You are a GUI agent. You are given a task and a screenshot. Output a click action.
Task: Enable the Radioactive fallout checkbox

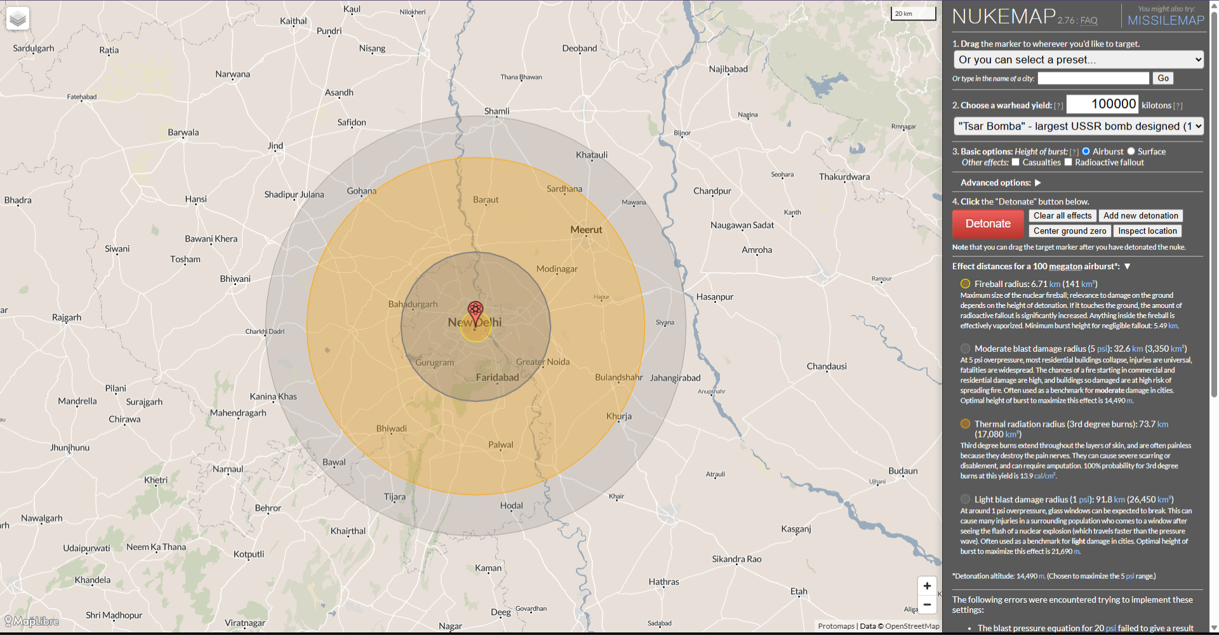pos(1068,162)
